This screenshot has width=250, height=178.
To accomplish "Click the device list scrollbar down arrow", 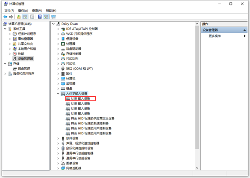I will 197,168.
